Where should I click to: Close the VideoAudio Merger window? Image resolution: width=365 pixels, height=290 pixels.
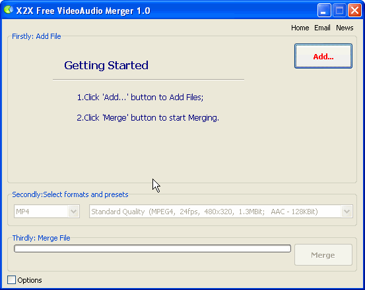point(354,11)
